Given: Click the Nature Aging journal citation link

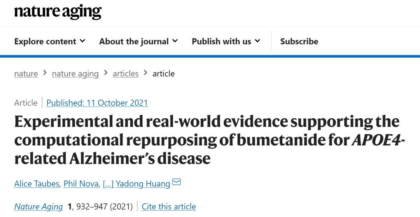Looking at the screenshot, I should point(38,206).
